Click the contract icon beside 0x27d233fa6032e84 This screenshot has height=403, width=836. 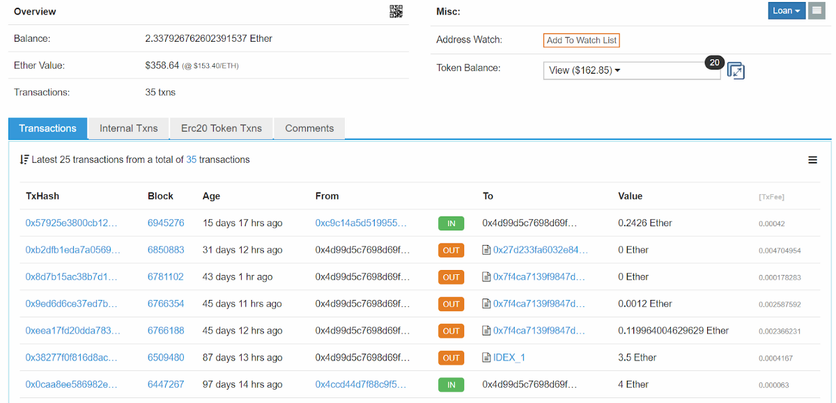tap(487, 250)
